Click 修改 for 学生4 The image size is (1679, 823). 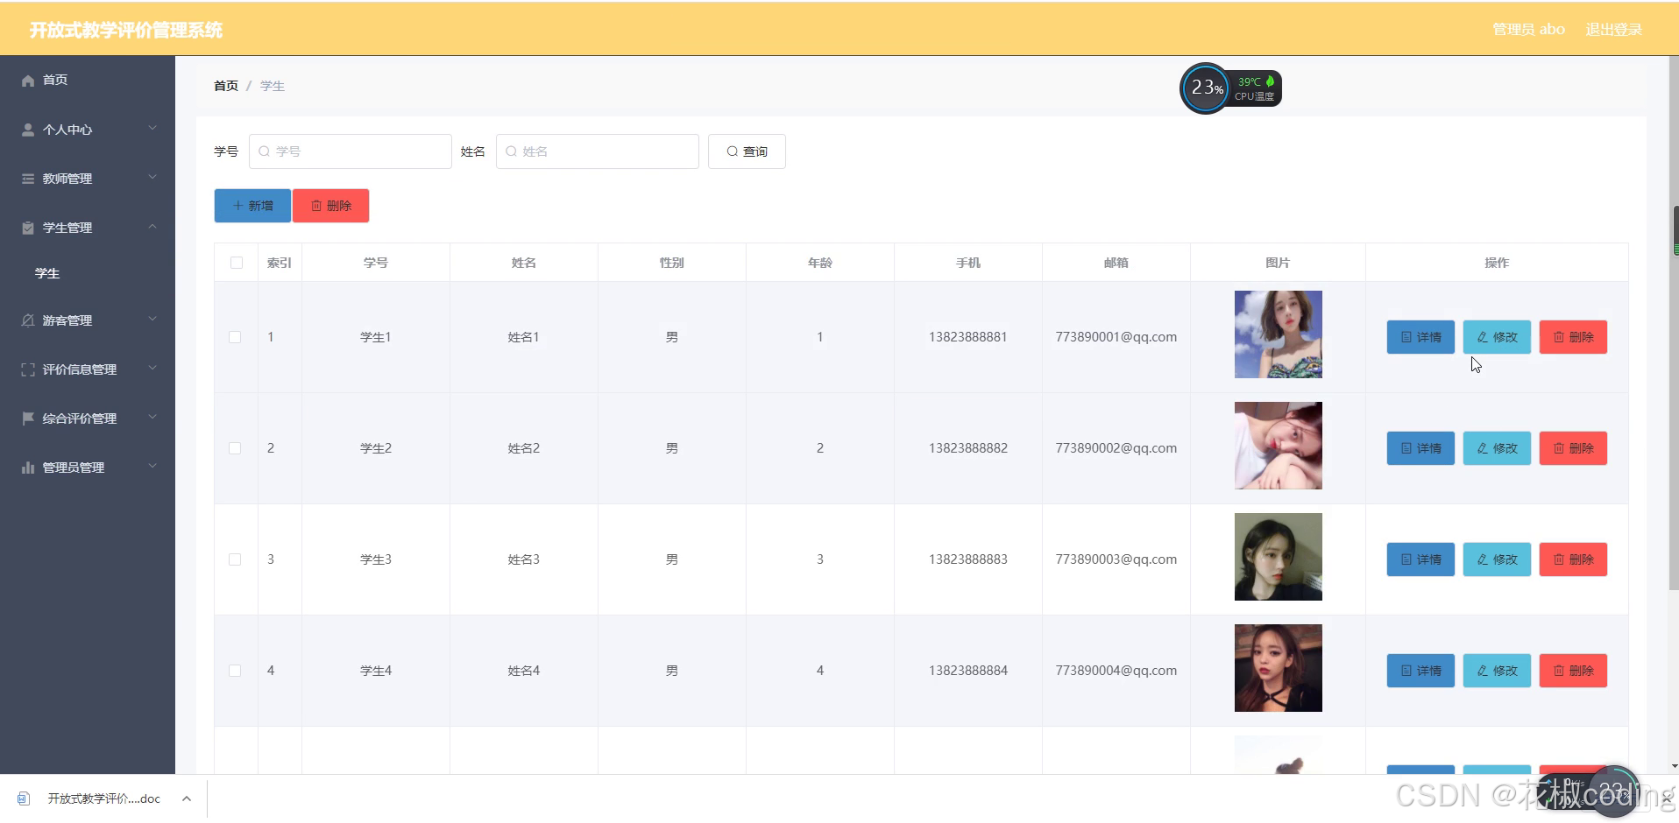point(1497,671)
